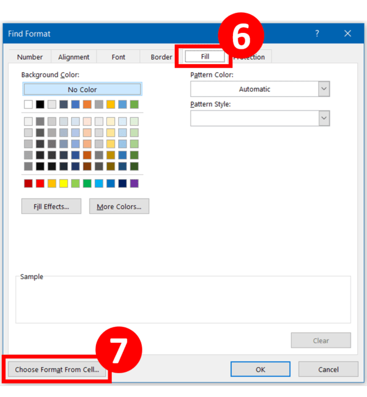Close the Find Format dialog
This screenshot has width=367, height=397.
pyautogui.click(x=347, y=34)
